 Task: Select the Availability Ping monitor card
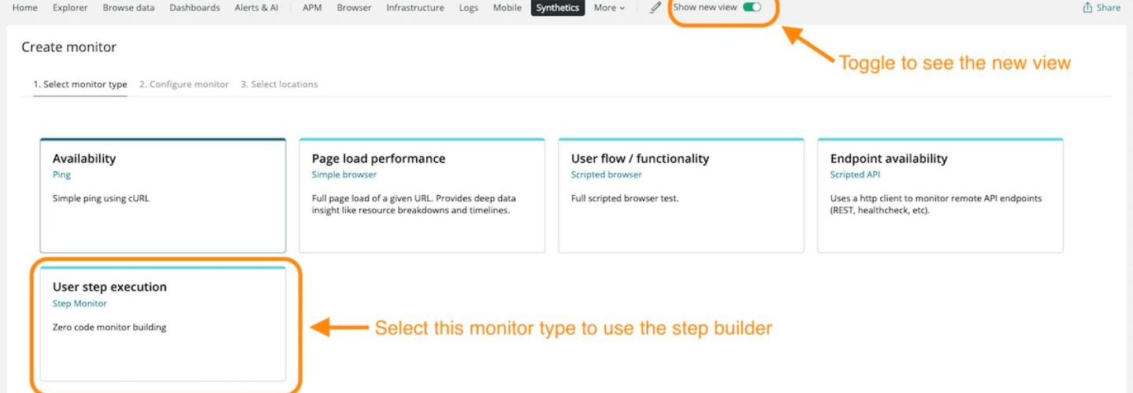[163, 196]
